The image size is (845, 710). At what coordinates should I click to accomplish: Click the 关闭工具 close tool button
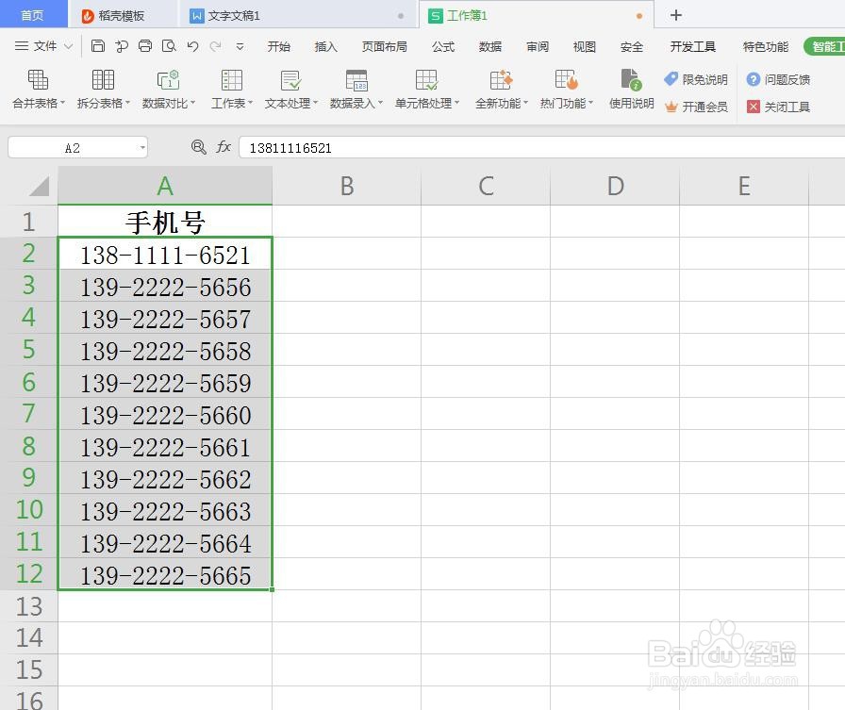click(x=778, y=107)
